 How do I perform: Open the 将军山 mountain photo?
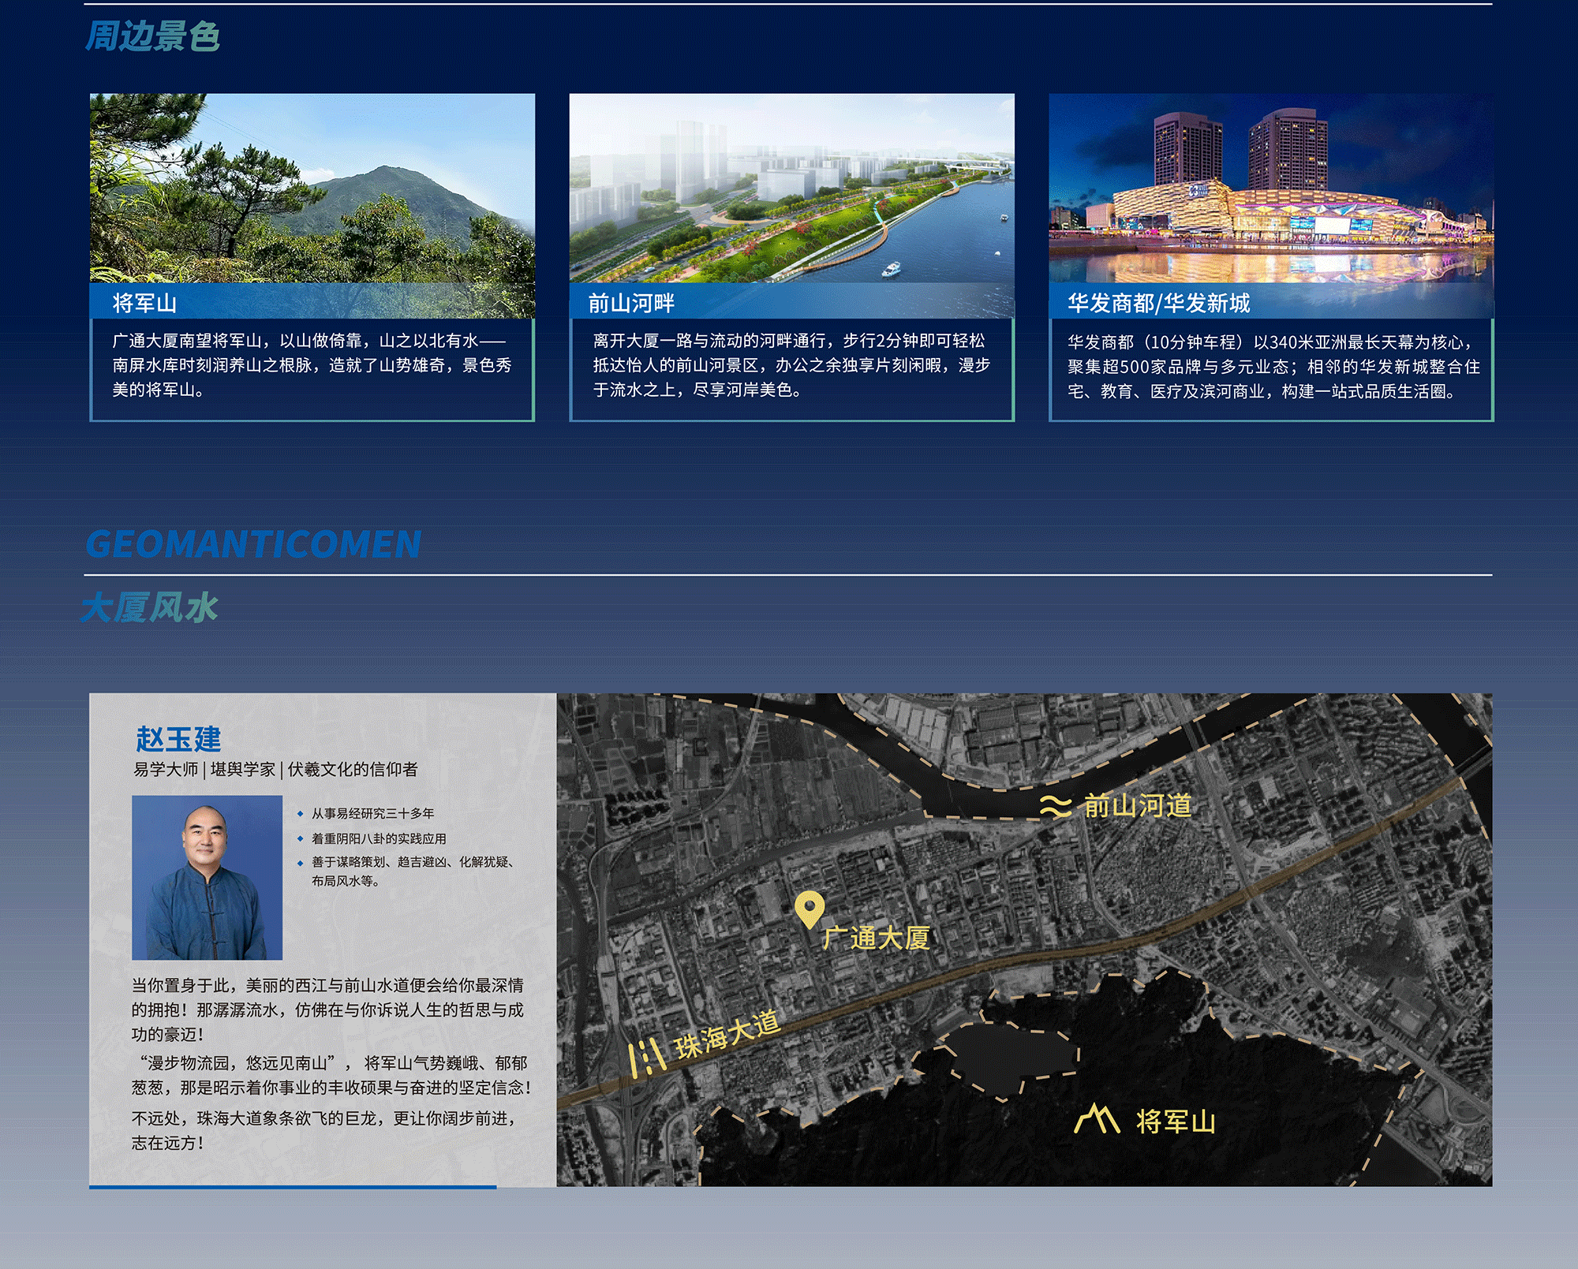coord(312,188)
